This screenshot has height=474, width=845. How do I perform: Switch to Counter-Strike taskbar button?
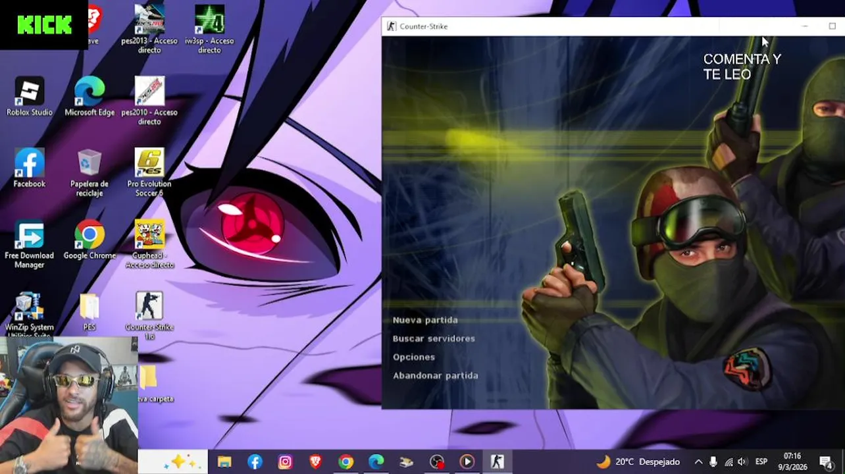tap(498, 462)
